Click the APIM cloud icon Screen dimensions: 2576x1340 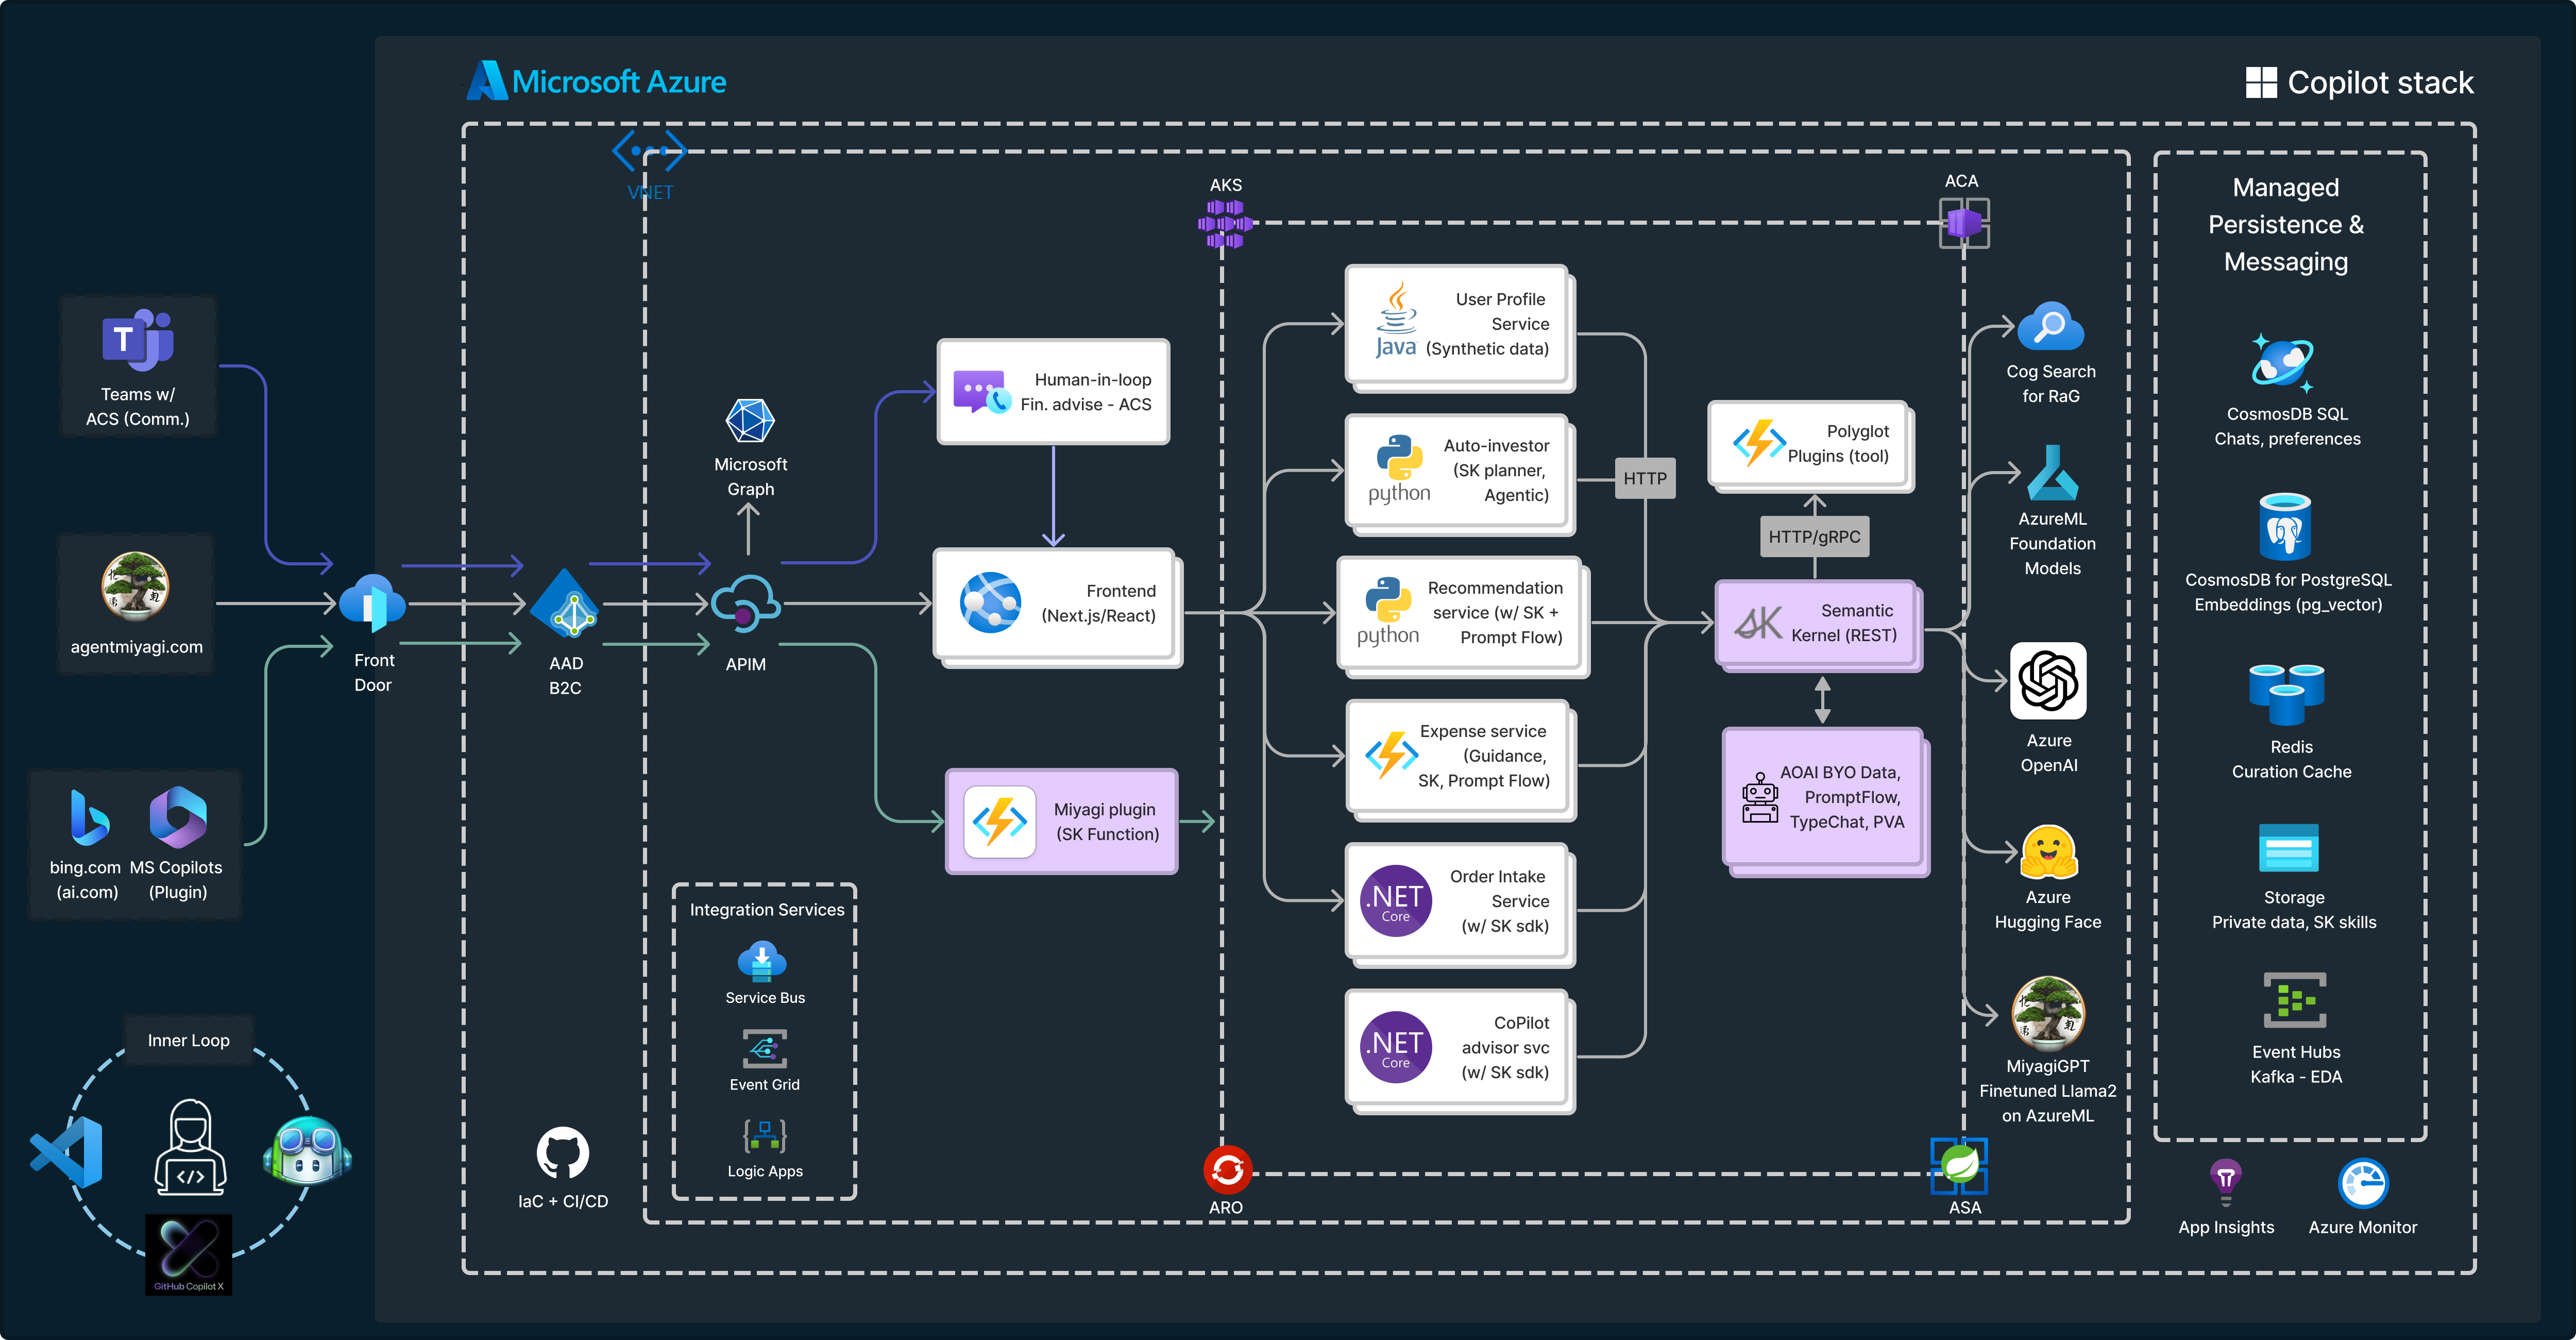[x=746, y=603]
